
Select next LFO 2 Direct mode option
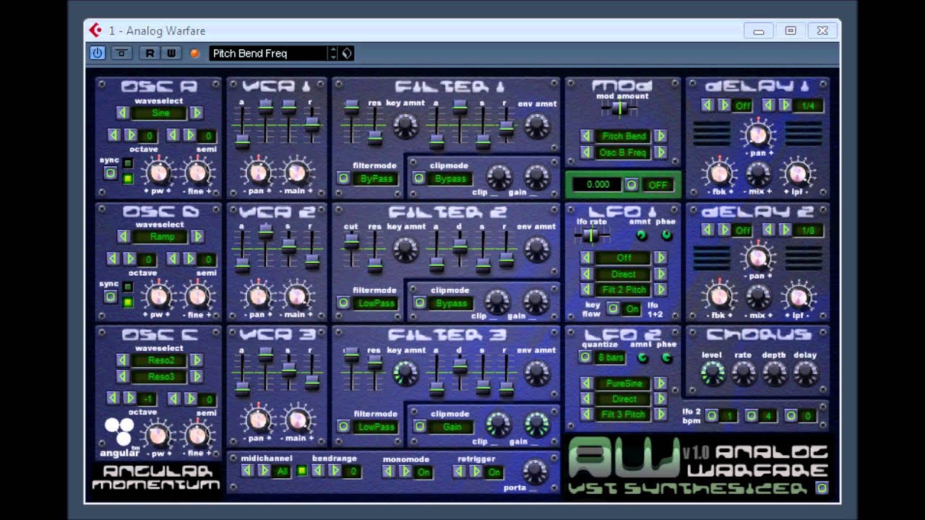coord(661,399)
